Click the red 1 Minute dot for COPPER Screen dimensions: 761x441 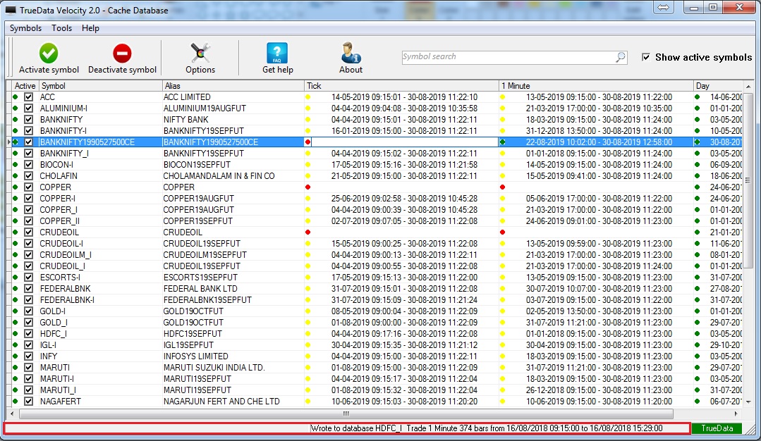pos(502,187)
